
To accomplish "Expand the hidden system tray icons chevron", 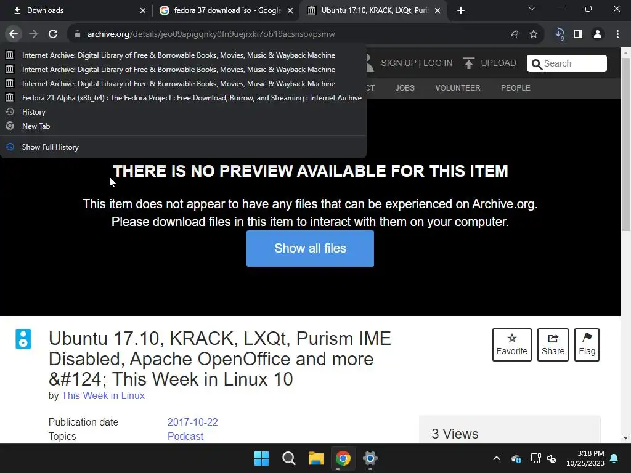I will [x=497, y=458].
